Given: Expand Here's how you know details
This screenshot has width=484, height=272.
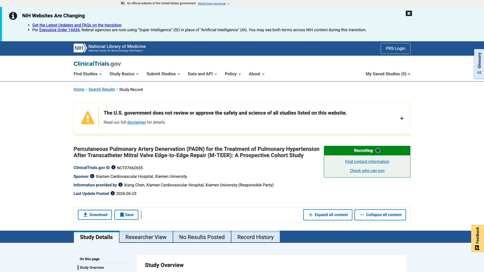Looking at the screenshot, I should pyautogui.click(x=214, y=3).
